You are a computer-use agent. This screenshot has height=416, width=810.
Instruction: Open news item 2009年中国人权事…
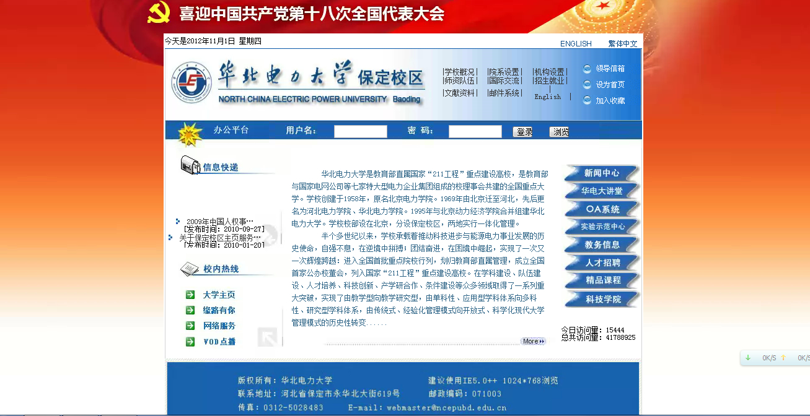219,222
